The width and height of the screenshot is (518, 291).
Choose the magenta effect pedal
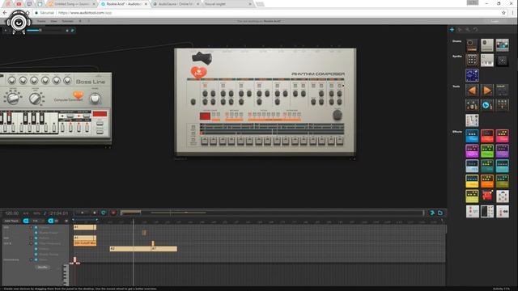click(x=472, y=151)
